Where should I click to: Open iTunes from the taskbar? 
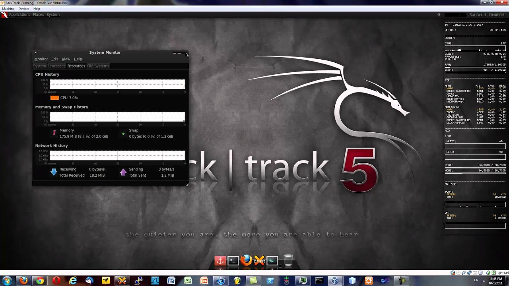(x=221, y=281)
